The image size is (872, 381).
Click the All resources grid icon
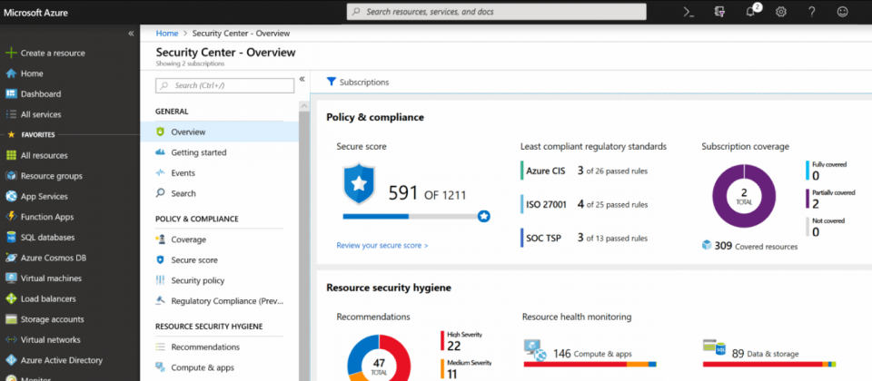click(x=11, y=155)
